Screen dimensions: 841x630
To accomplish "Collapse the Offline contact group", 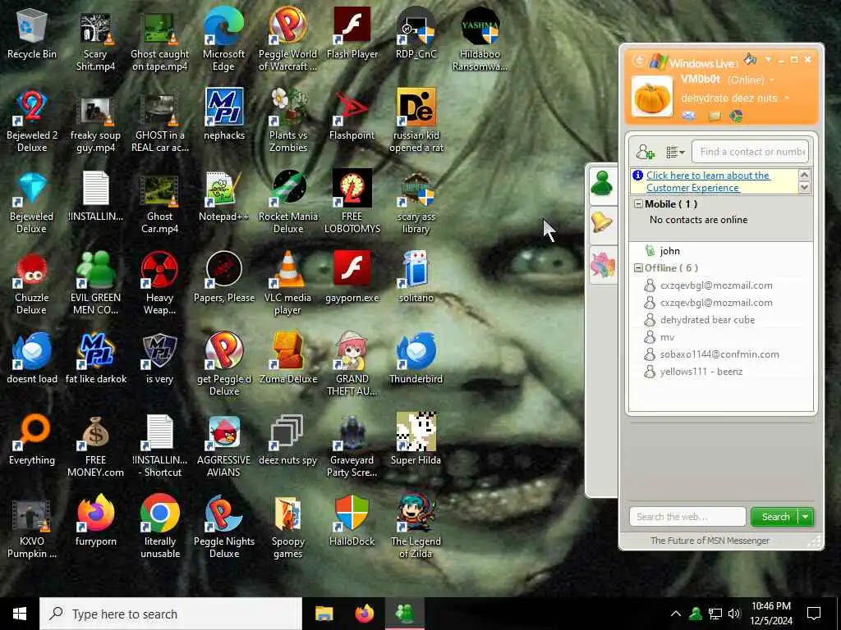I will pos(638,268).
